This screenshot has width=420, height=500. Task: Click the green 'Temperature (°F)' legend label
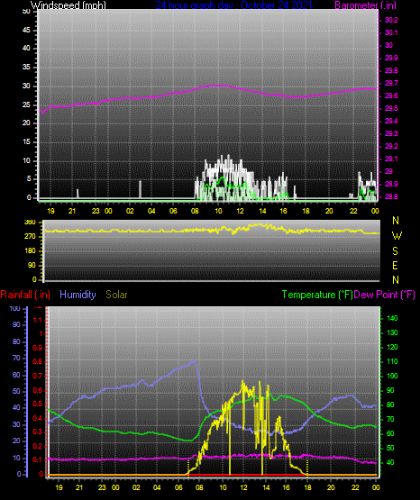pos(317,295)
